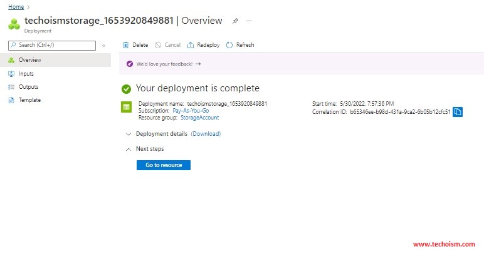Collapse the sidebar with double chevron

click(103, 46)
